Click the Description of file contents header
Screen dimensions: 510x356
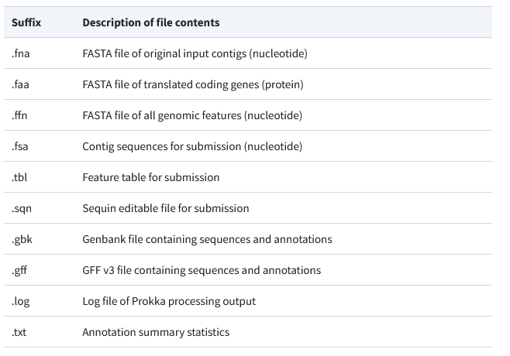point(150,22)
